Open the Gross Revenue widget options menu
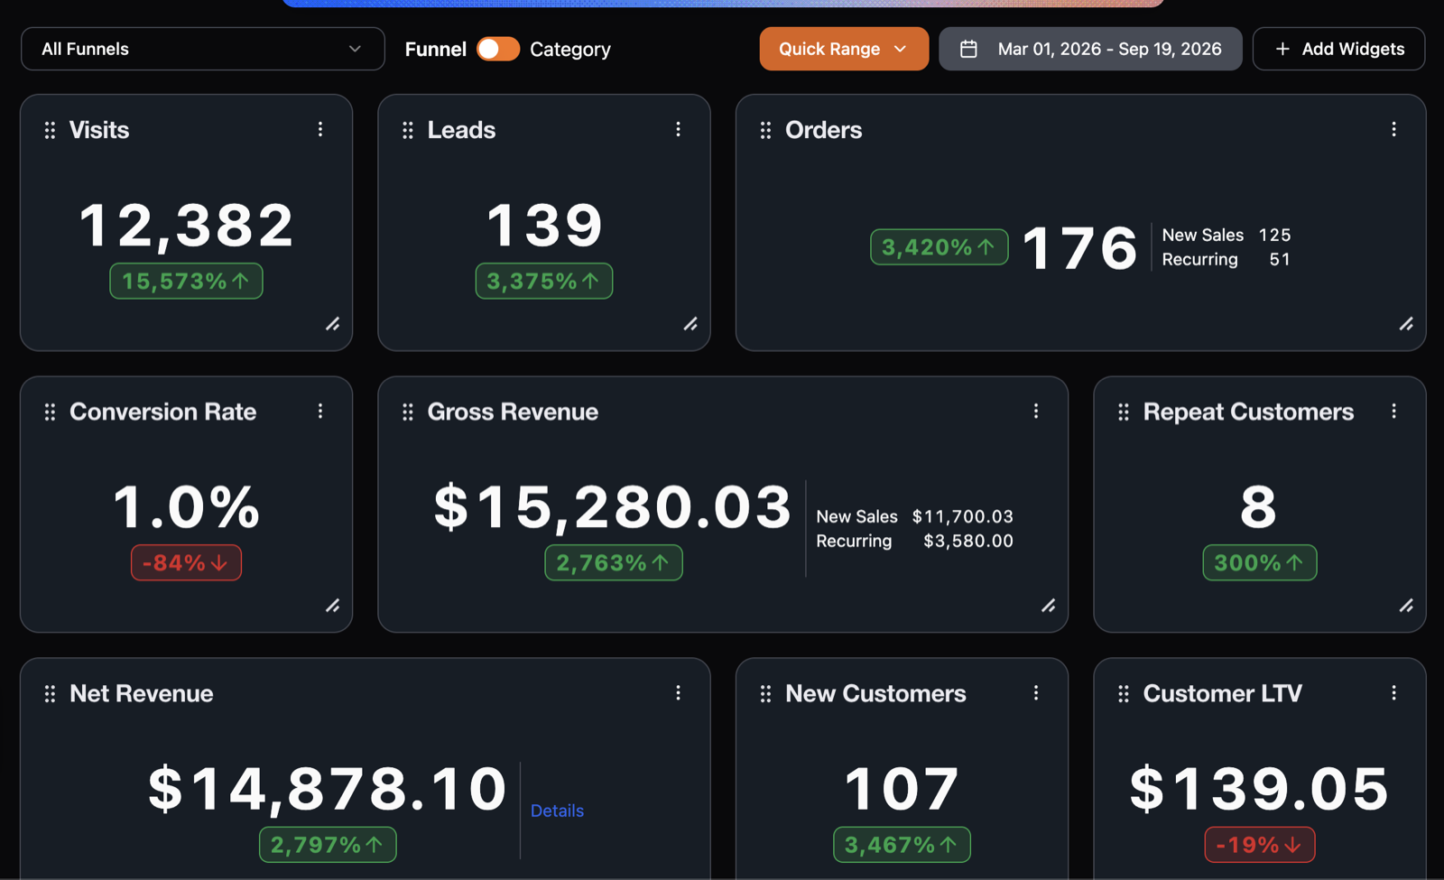Viewport: 1444px width, 880px height. (1036, 412)
